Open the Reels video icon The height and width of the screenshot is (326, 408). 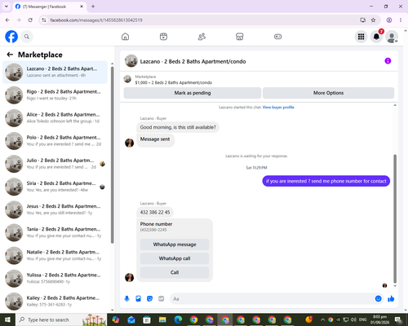tap(163, 37)
